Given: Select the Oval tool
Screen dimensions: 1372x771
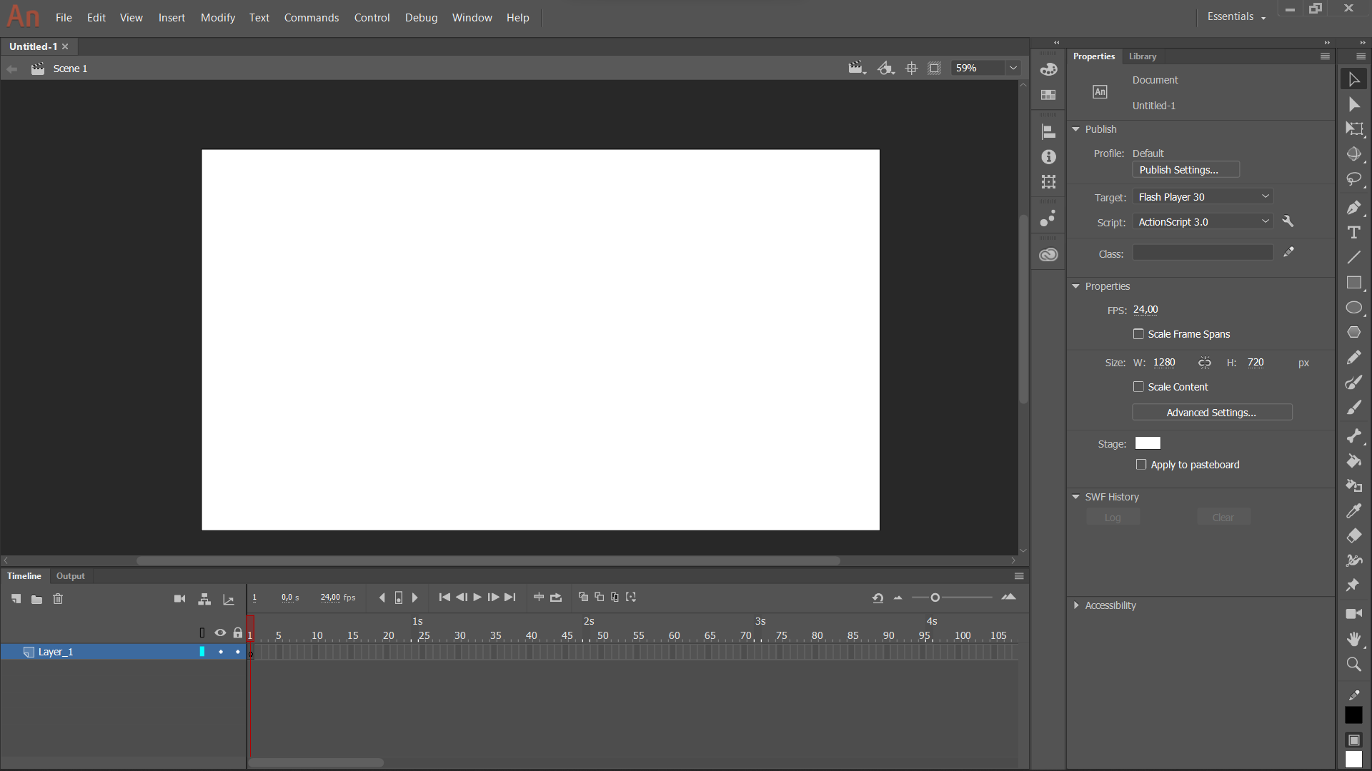Looking at the screenshot, I should click(x=1353, y=308).
